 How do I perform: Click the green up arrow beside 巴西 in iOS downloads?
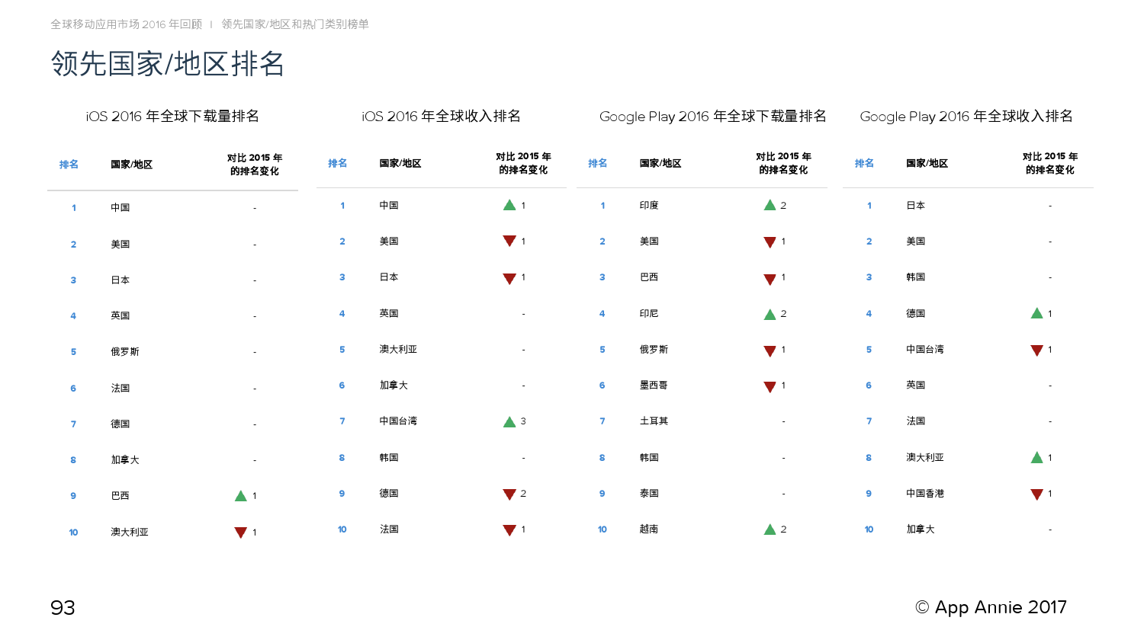tap(240, 496)
